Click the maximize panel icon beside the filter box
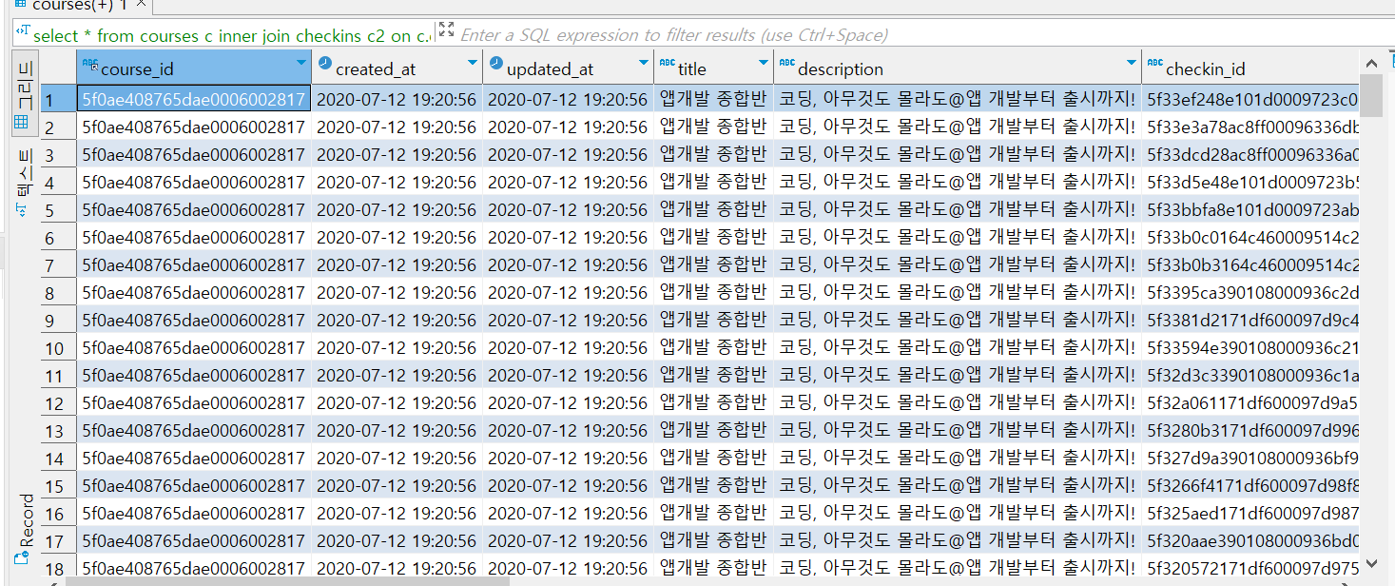This screenshot has width=1395, height=586. point(447,31)
